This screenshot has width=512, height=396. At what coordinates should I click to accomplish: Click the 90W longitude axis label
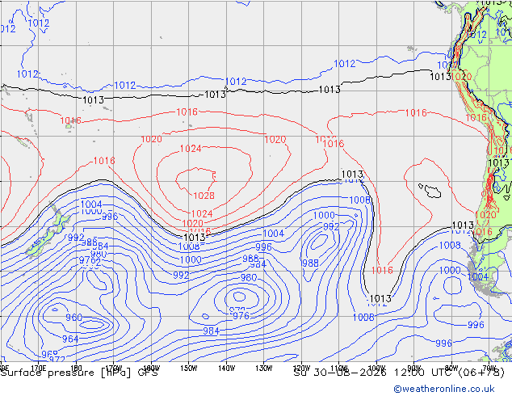click(414, 369)
